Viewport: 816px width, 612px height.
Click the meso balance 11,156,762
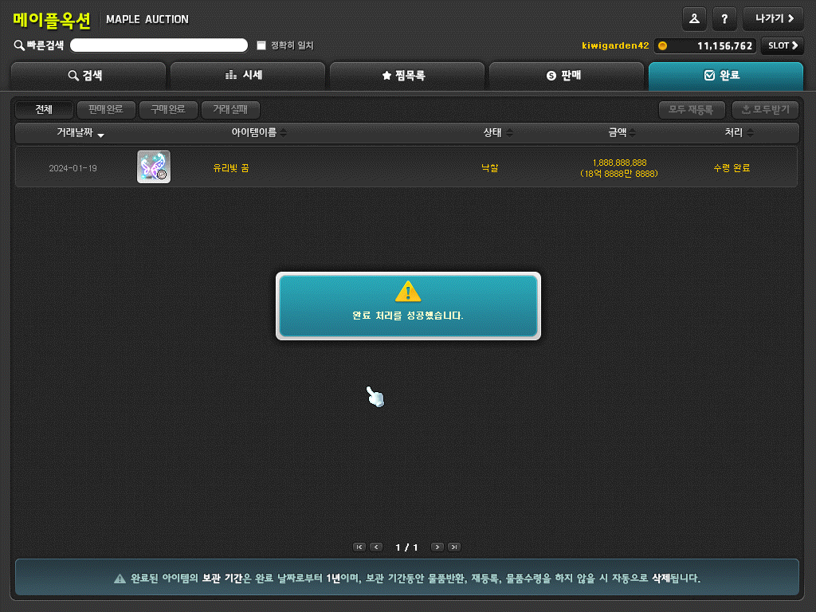tap(724, 46)
